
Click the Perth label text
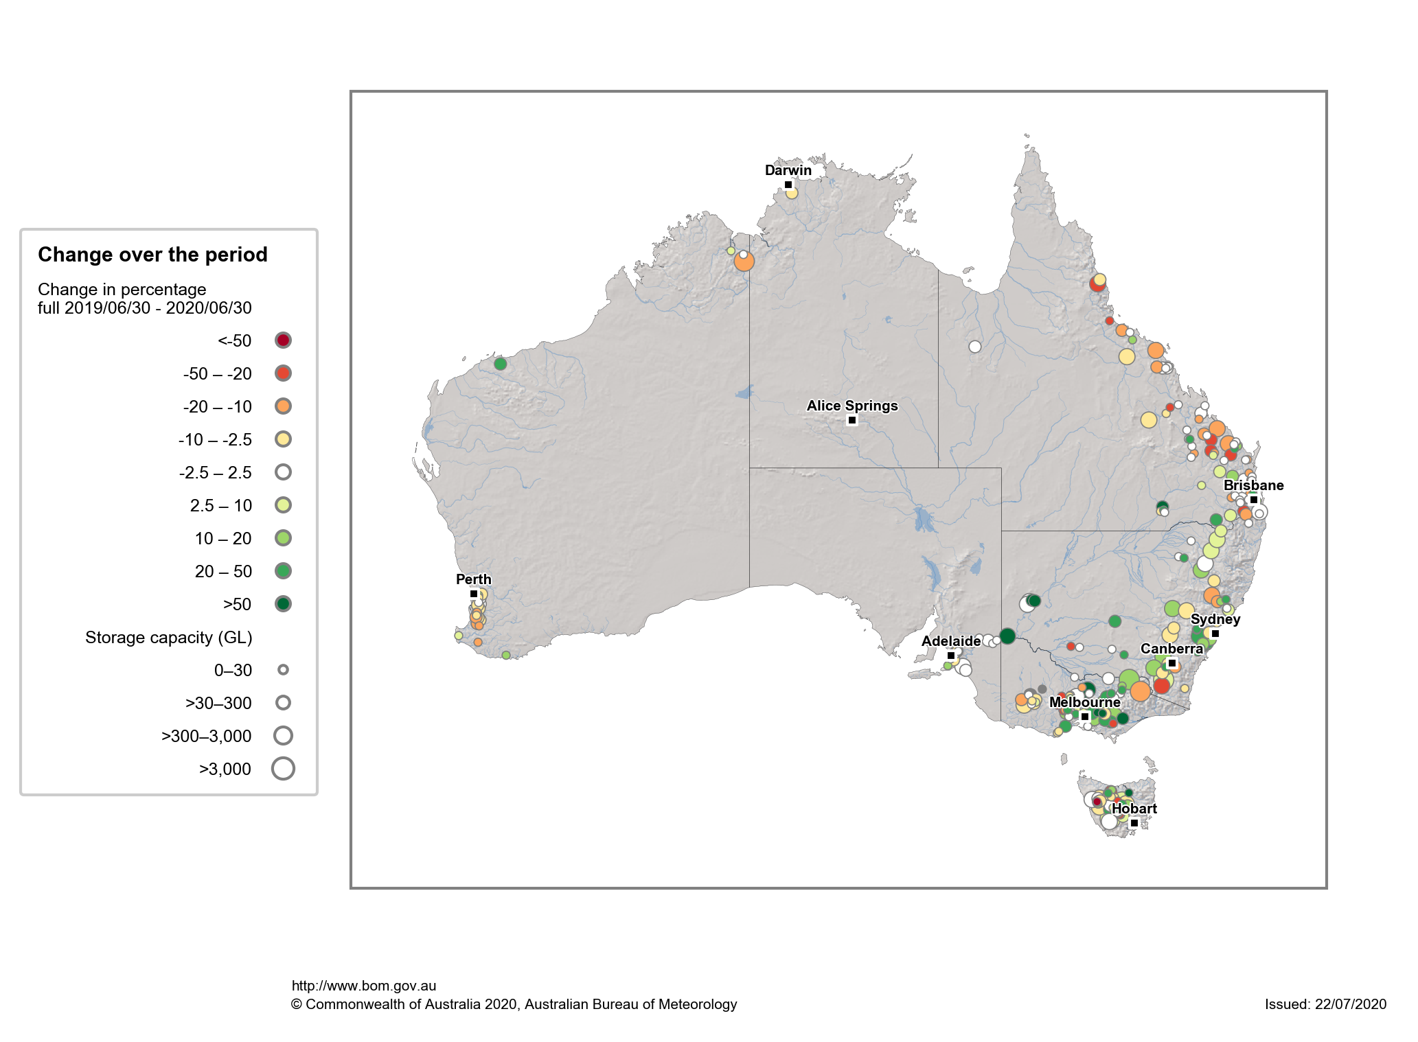click(474, 579)
